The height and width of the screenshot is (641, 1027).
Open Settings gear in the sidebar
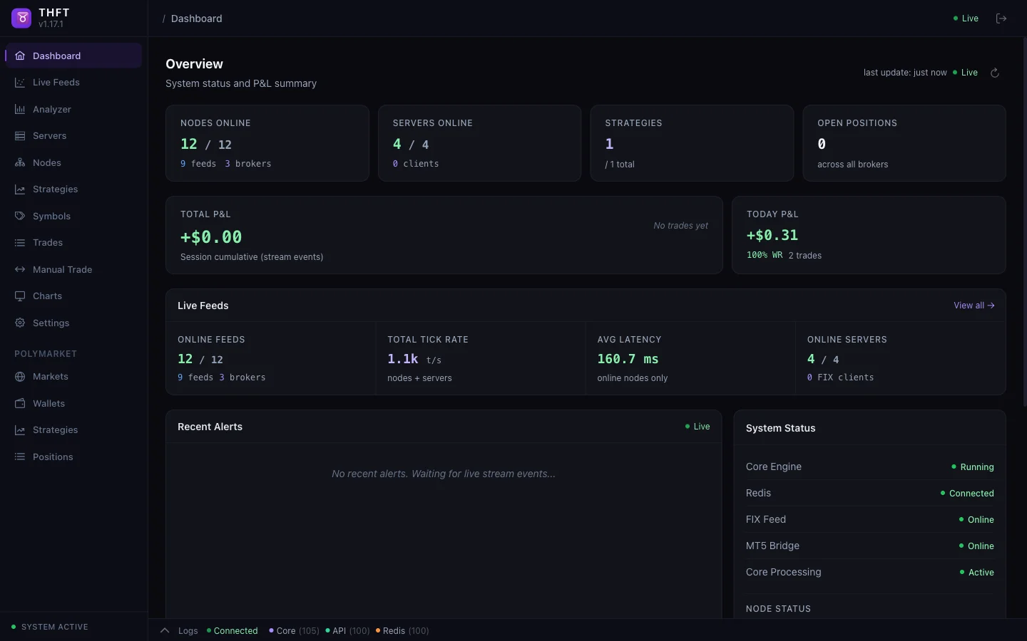20,323
